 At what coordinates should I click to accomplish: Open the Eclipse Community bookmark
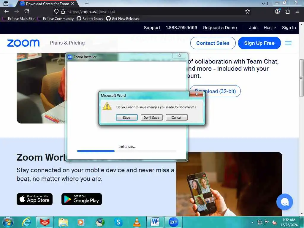click(56, 19)
